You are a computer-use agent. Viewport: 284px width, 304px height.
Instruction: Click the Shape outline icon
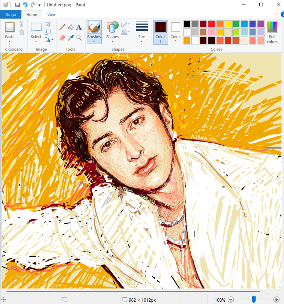click(124, 24)
